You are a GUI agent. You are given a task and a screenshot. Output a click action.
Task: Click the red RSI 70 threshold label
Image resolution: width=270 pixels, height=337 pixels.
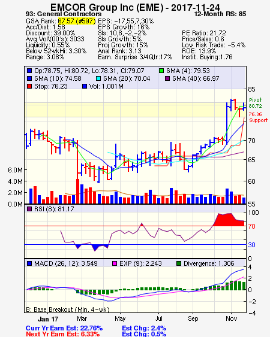pos(251,226)
